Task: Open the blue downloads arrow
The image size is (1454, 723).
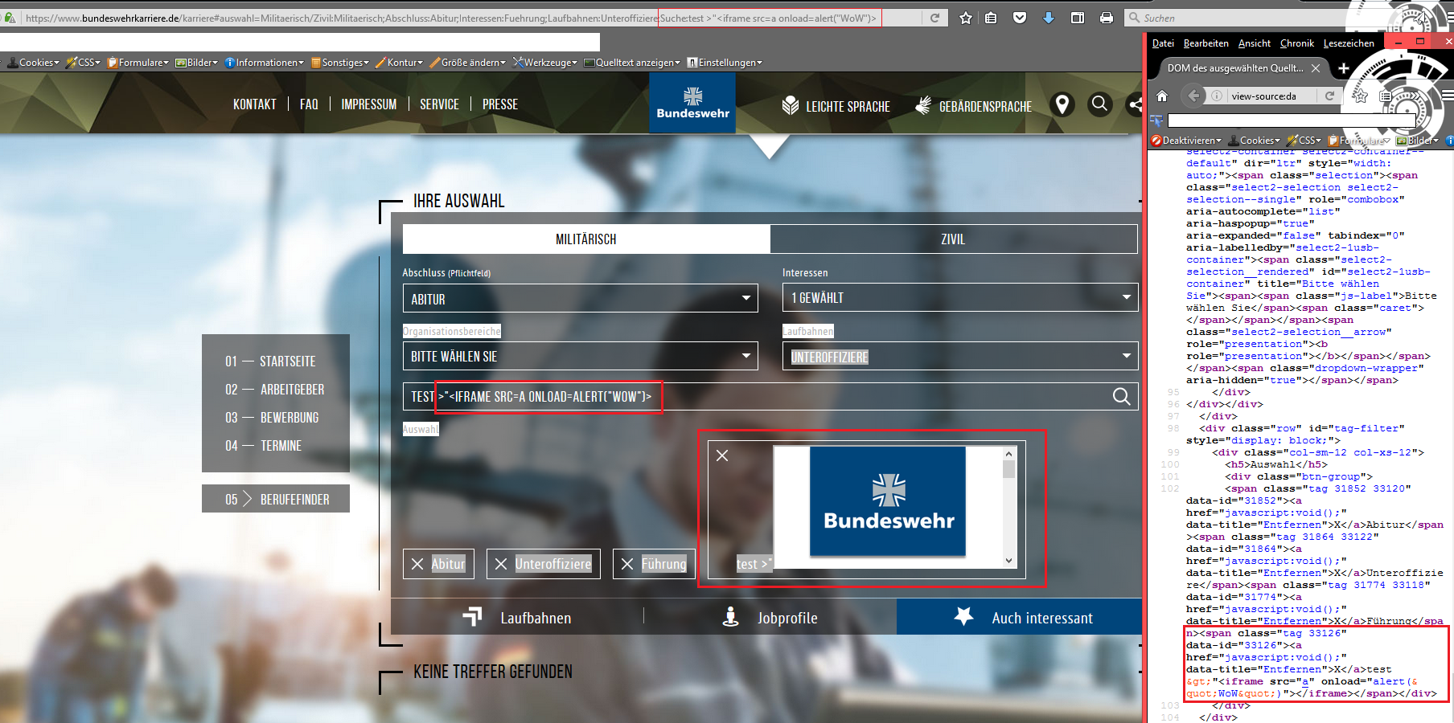Action: coord(1049,18)
